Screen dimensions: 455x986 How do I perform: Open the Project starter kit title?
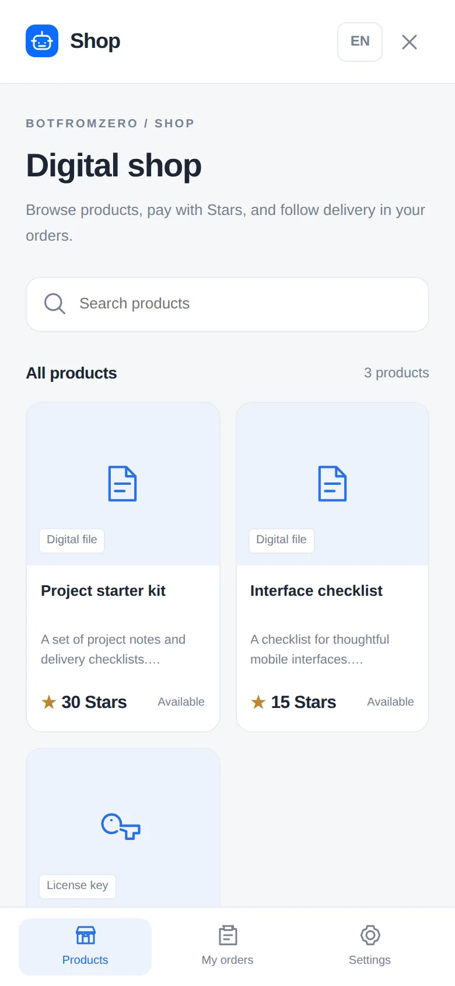(103, 591)
